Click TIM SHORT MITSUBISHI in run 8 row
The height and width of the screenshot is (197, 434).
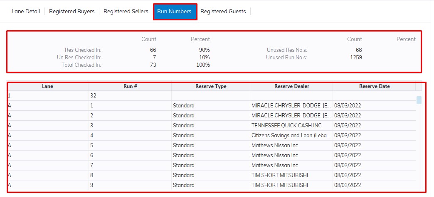[x=279, y=175]
